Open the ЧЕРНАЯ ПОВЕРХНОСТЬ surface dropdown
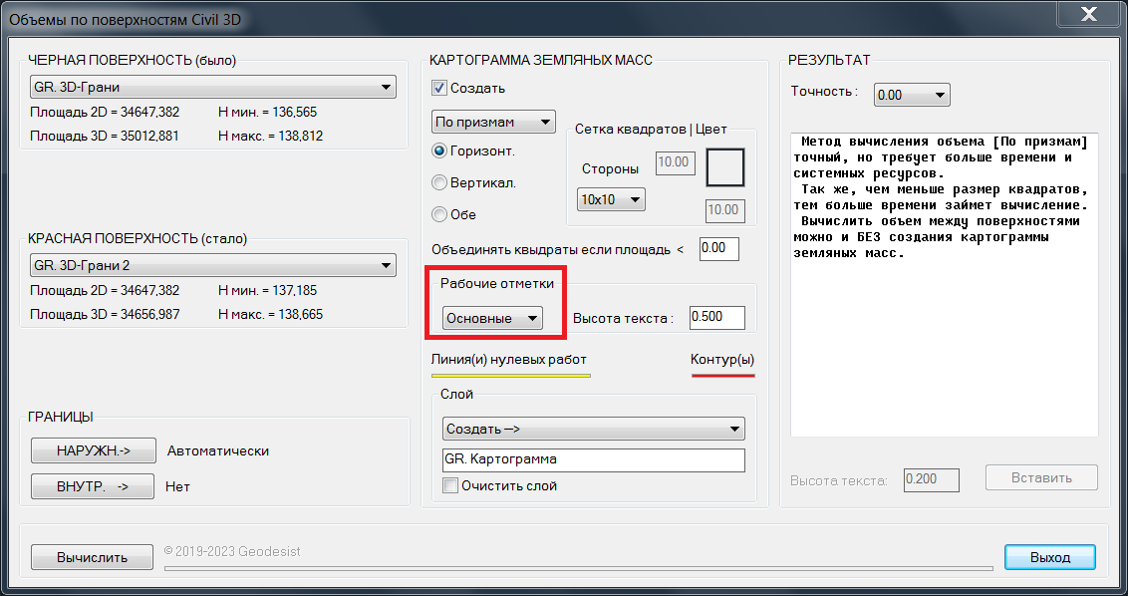The width and height of the screenshot is (1128, 596). point(213,88)
